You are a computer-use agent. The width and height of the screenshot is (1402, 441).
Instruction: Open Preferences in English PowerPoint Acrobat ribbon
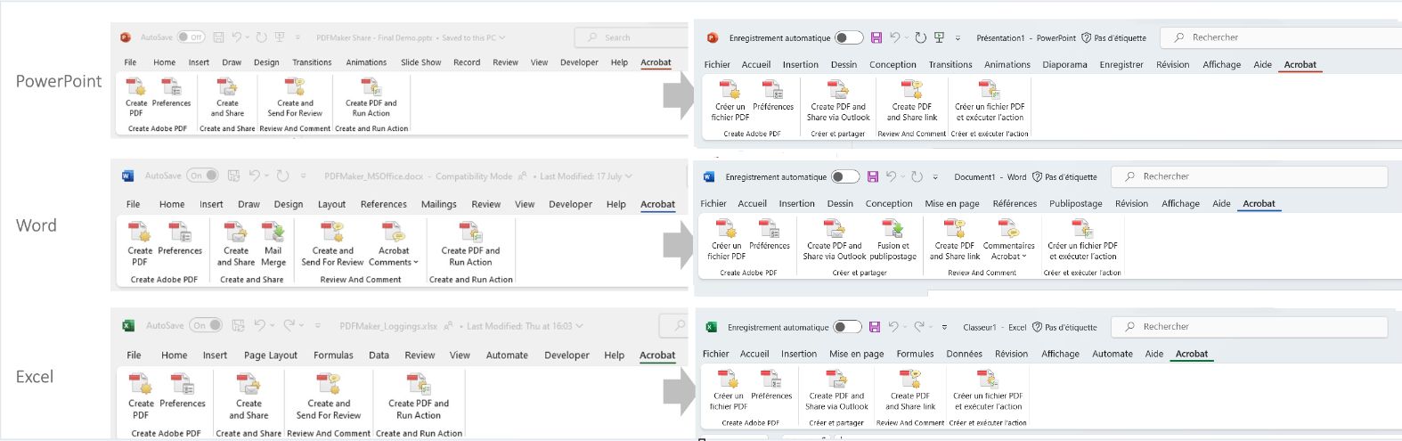coord(171,93)
